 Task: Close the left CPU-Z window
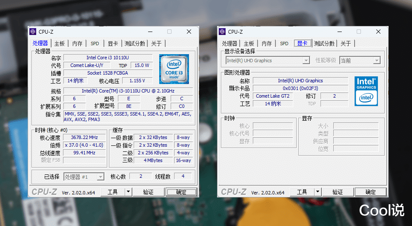189,32
